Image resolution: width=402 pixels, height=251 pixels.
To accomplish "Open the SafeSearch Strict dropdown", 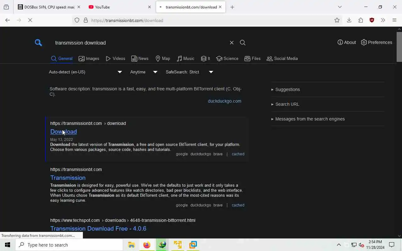I will pos(190,72).
